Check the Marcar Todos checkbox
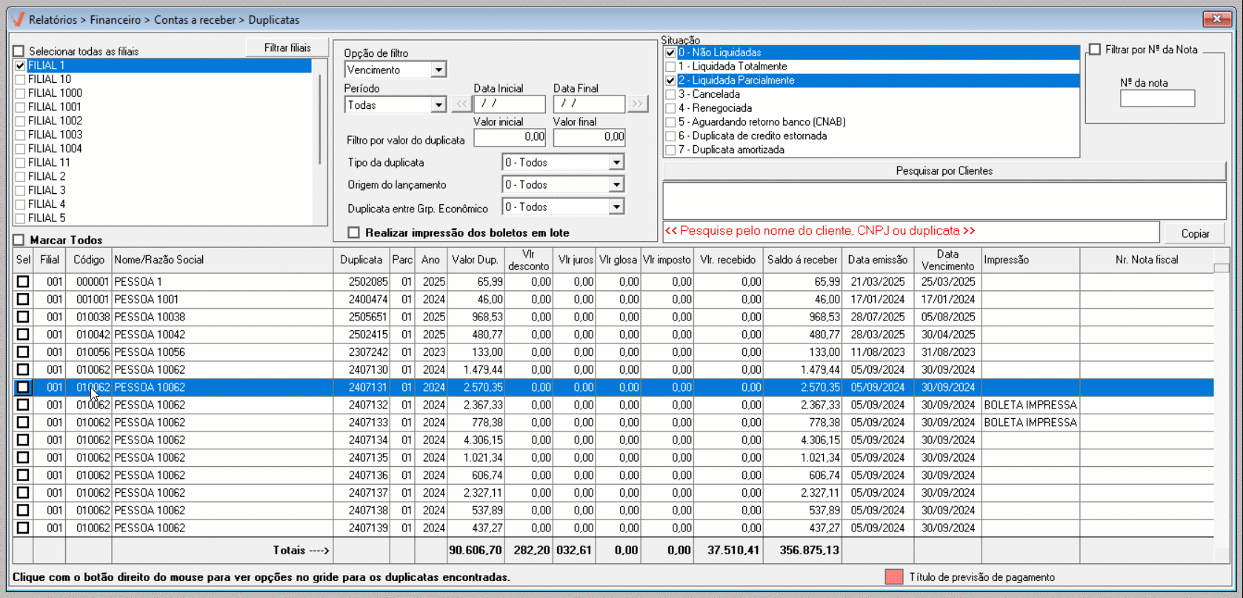1243x598 pixels. pyautogui.click(x=19, y=240)
